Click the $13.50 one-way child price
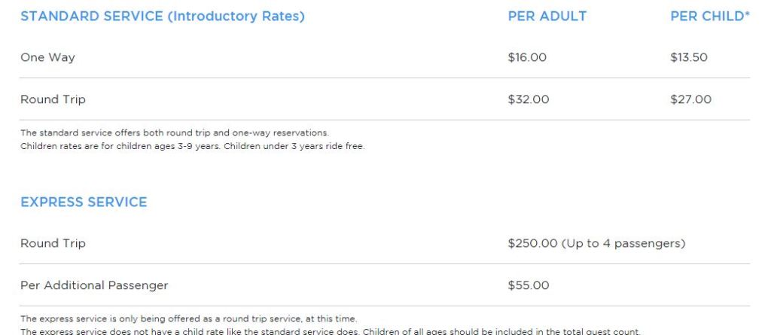 click(689, 57)
